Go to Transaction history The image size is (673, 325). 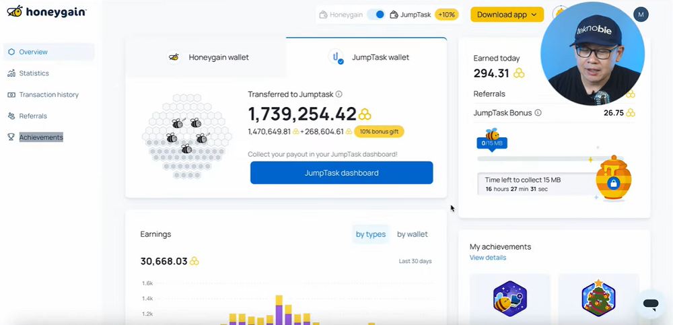pyautogui.click(x=48, y=95)
